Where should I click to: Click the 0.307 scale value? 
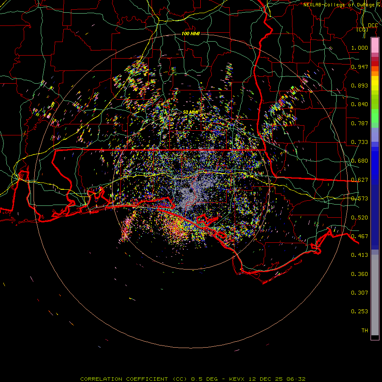click(360, 292)
